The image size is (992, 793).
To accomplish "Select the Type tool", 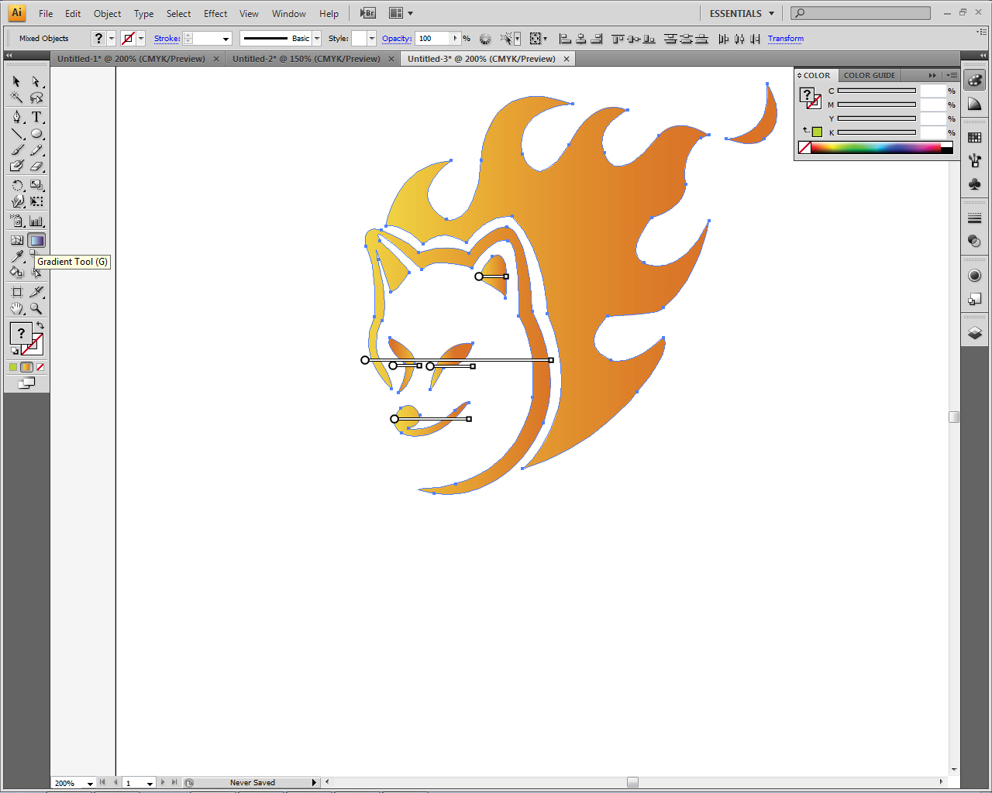I will [36, 117].
